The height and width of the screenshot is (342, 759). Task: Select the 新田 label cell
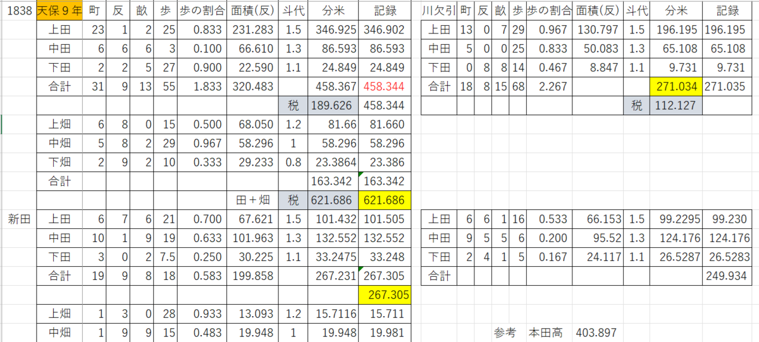(x=20, y=218)
